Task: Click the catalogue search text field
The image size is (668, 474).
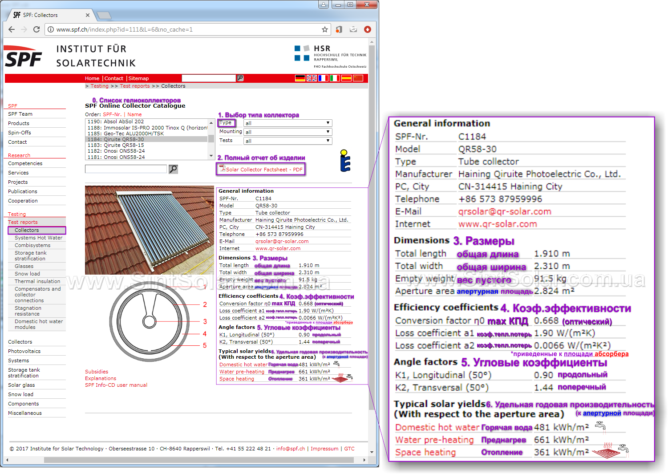Action: (x=126, y=169)
